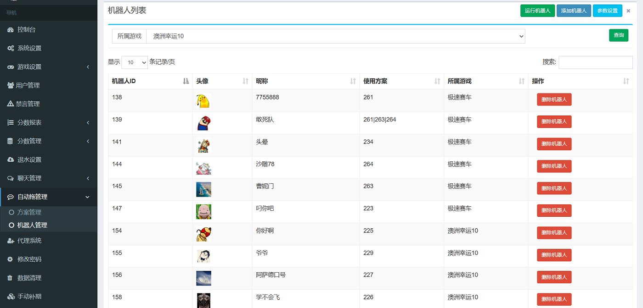The image size is (643, 308).
Task: Sort by 昵称 column sort icon
Action: click(353, 81)
